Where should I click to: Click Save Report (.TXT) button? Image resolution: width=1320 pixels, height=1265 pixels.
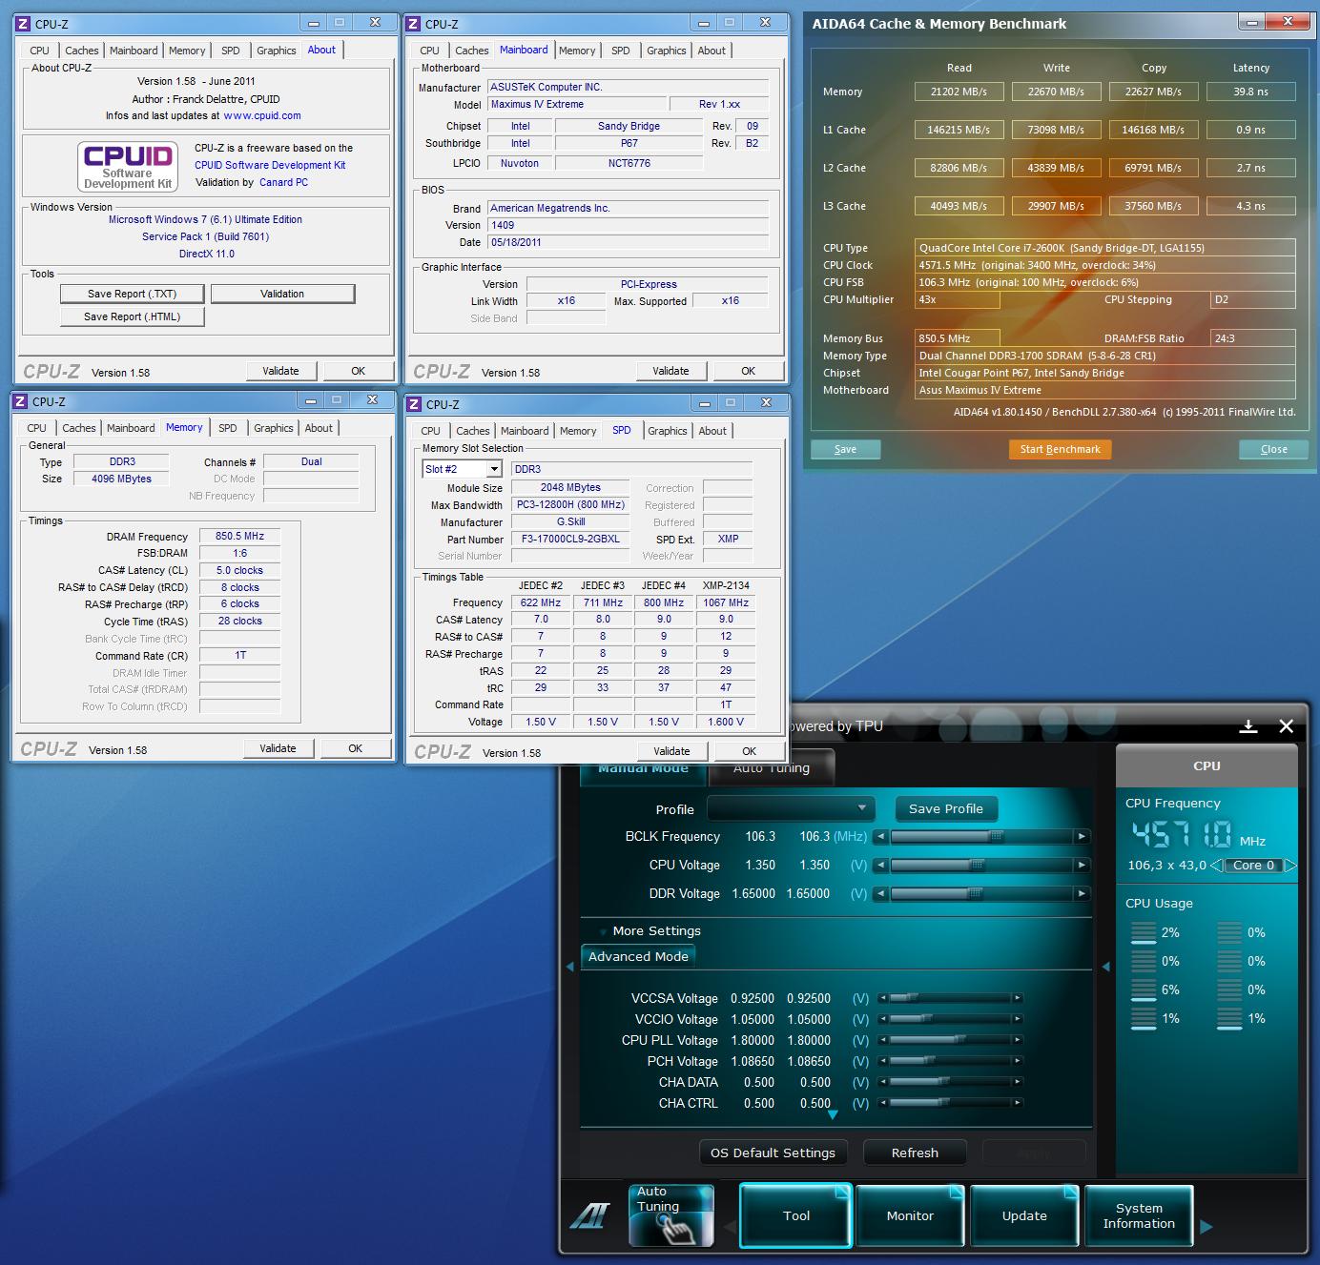(x=132, y=294)
